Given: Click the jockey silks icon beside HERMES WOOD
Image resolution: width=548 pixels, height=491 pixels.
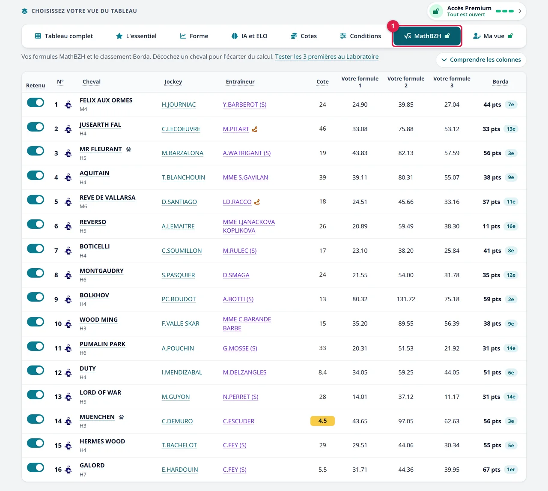Looking at the screenshot, I should (68, 446).
